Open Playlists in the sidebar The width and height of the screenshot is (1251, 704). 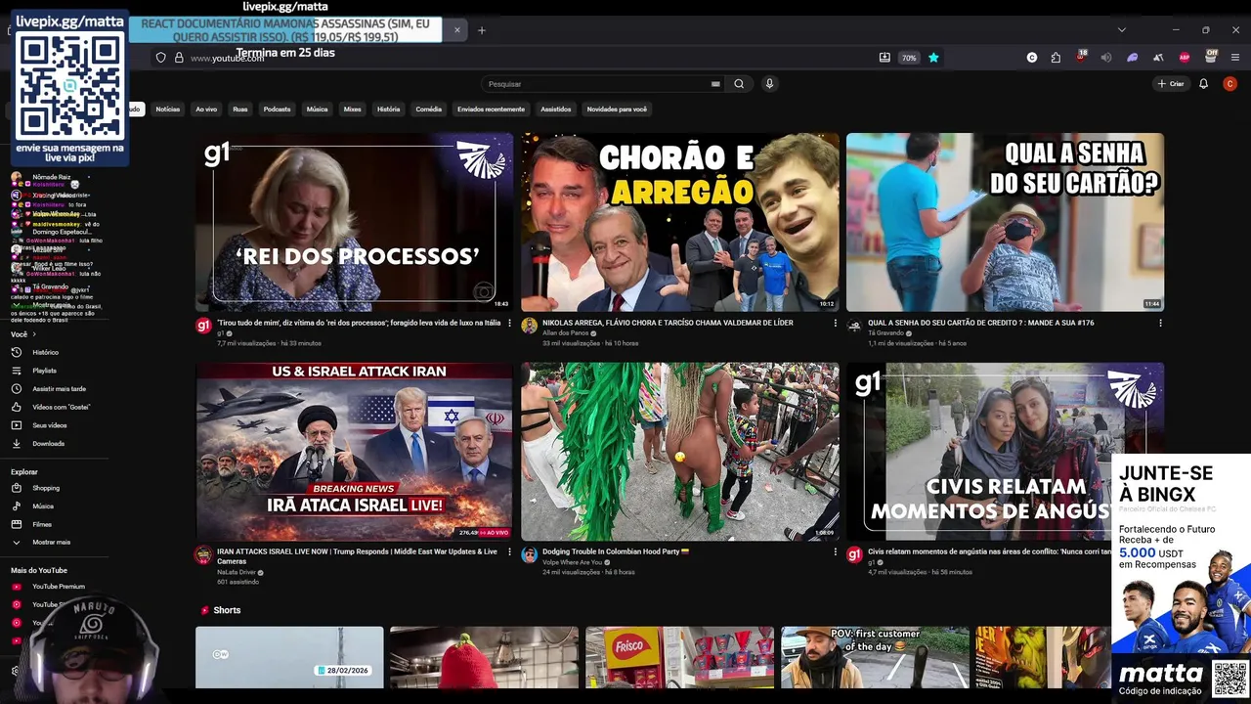[x=44, y=371]
